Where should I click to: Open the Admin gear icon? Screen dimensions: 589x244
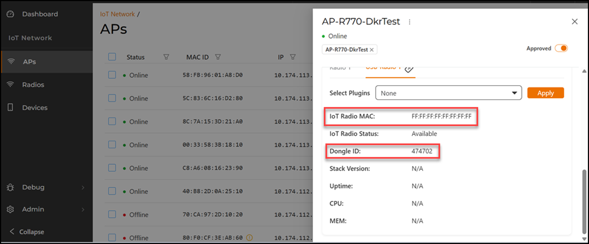(10, 210)
